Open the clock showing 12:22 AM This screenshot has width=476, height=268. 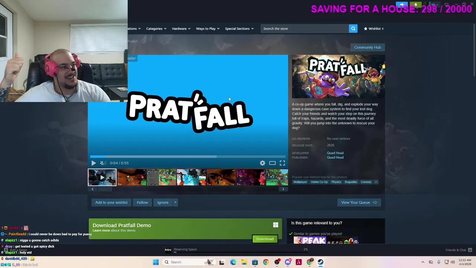click(x=465, y=262)
